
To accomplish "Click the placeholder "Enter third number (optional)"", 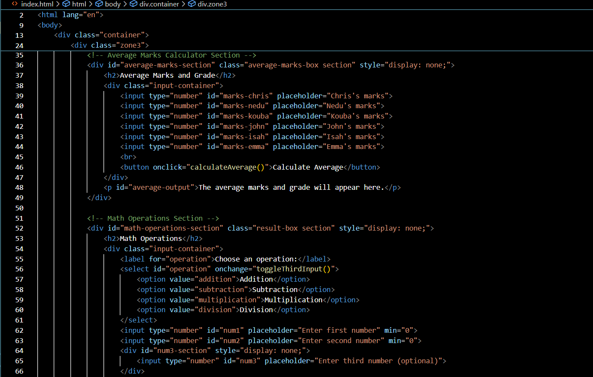I will point(378,361).
